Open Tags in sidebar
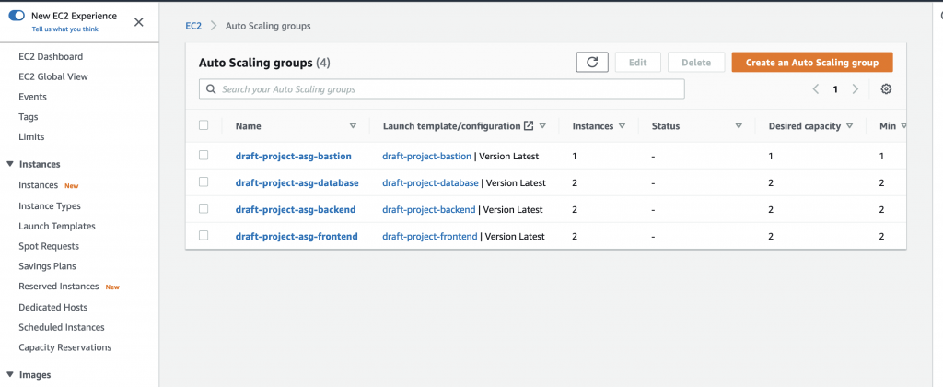943x387 pixels. (x=29, y=117)
